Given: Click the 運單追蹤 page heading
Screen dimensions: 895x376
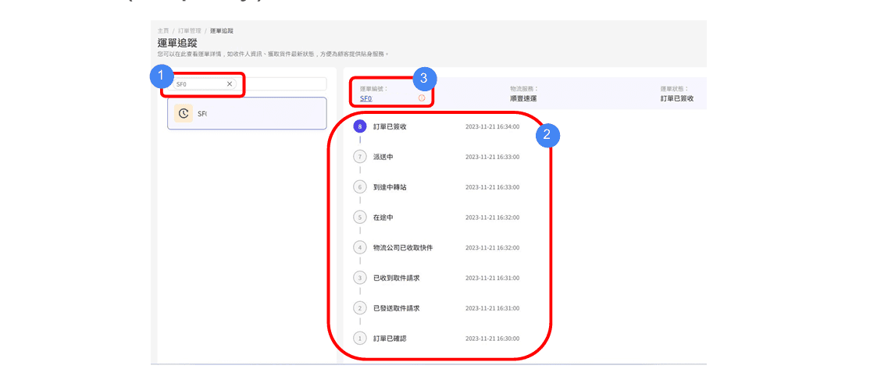Looking at the screenshot, I should (x=177, y=42).
